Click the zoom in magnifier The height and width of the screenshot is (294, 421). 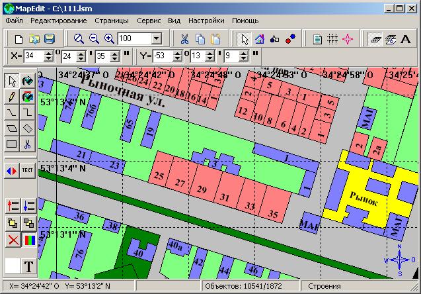click(110, 39)
